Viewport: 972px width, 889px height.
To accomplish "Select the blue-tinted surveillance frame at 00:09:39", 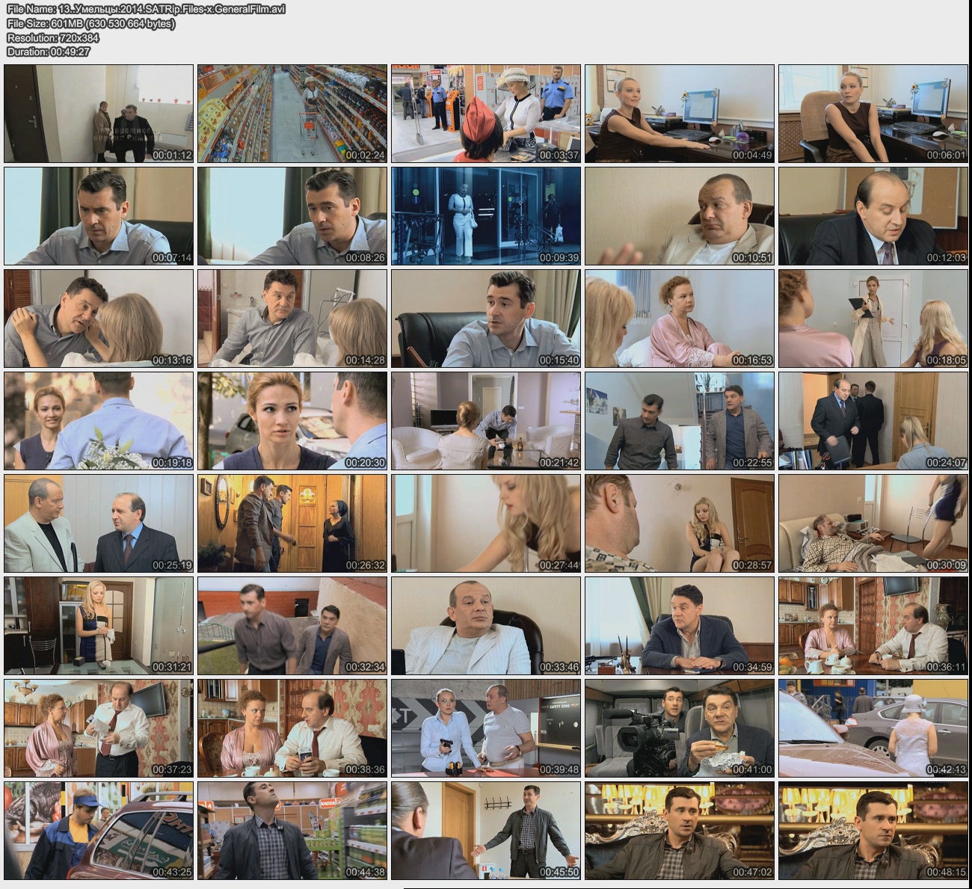I will click(x=486, y=216).
